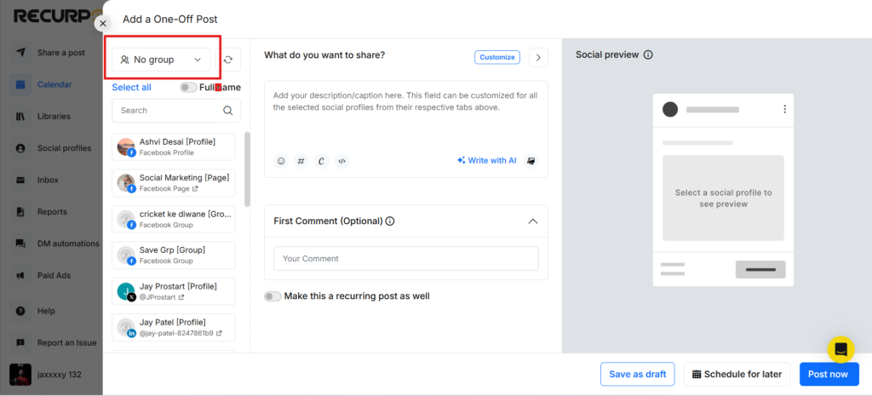872x396 pixels.
Task: Close the Add a One-Off Post dialog
Action: click(103, 23)
